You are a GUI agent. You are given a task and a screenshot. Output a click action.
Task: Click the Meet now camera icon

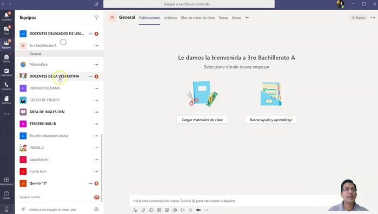tap(198, 210)
